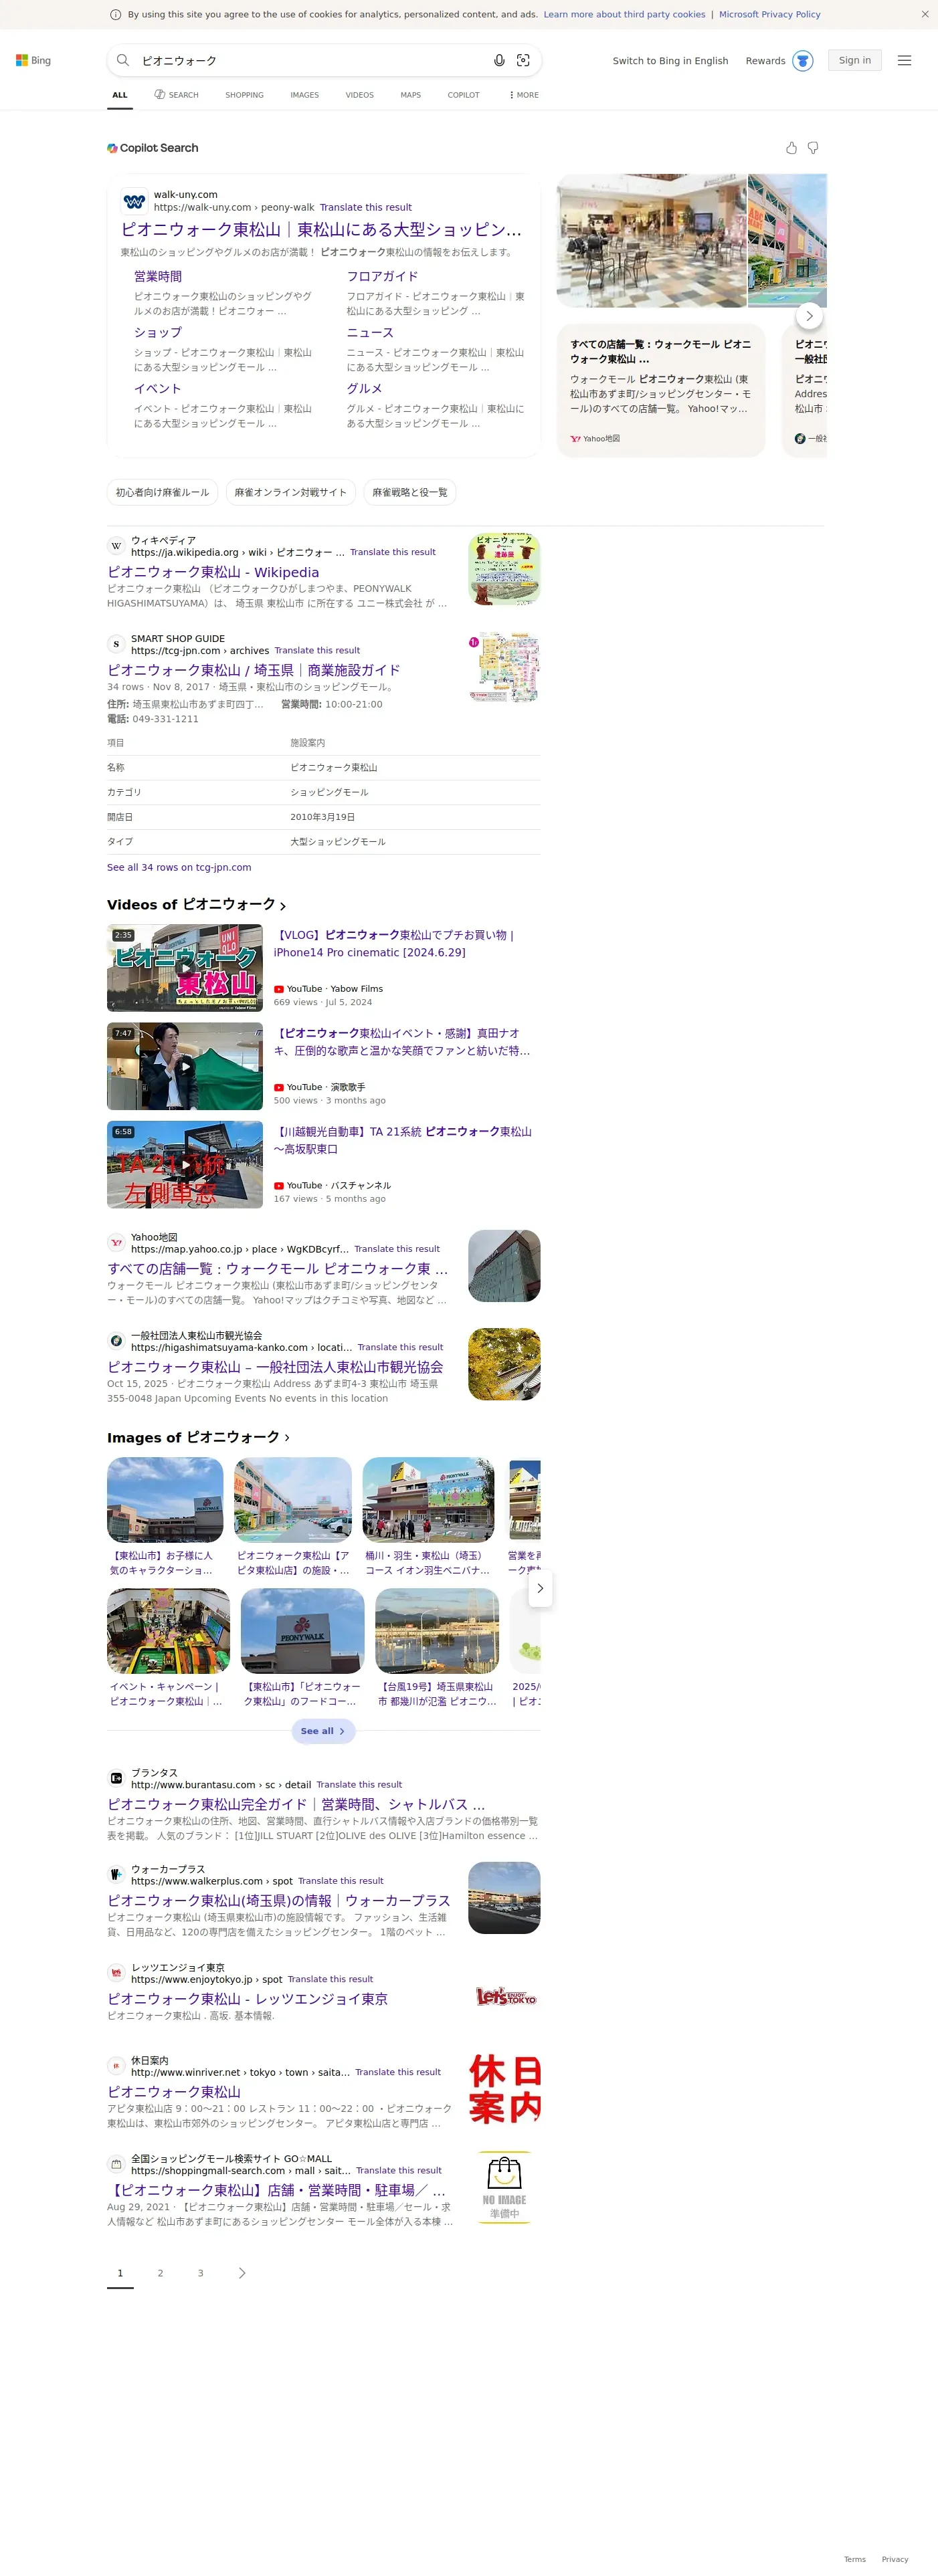Open Privacy footer link
This screenshot has width=938, height=2576.
click(x=895, y=2559)
